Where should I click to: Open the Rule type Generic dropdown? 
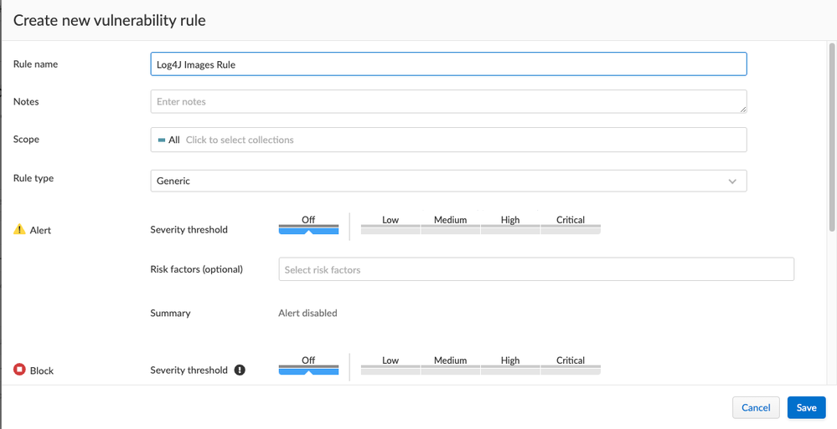coord(448,181)
